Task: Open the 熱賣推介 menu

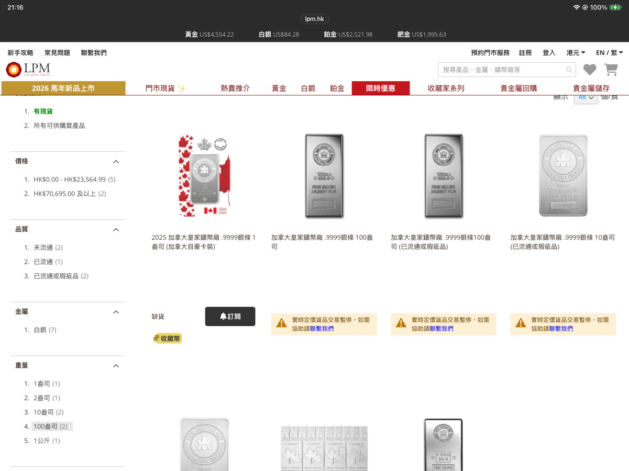Action: [235, 88]
